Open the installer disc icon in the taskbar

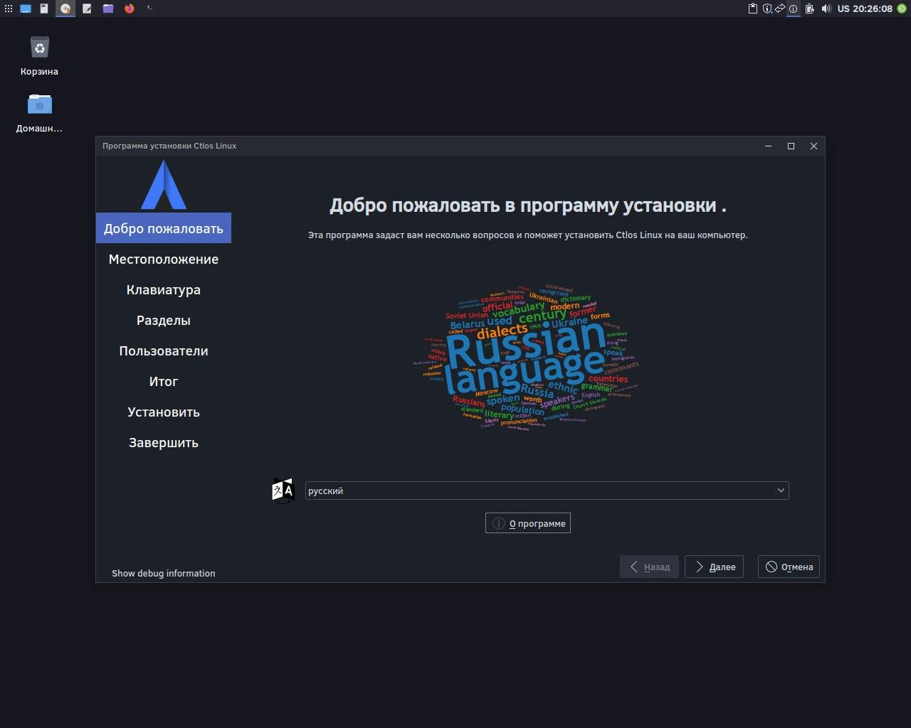[x=65, y=9]
